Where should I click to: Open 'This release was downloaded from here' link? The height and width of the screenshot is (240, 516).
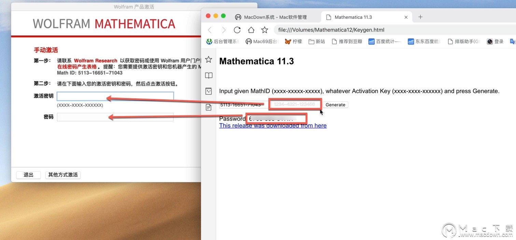point(273,126)
